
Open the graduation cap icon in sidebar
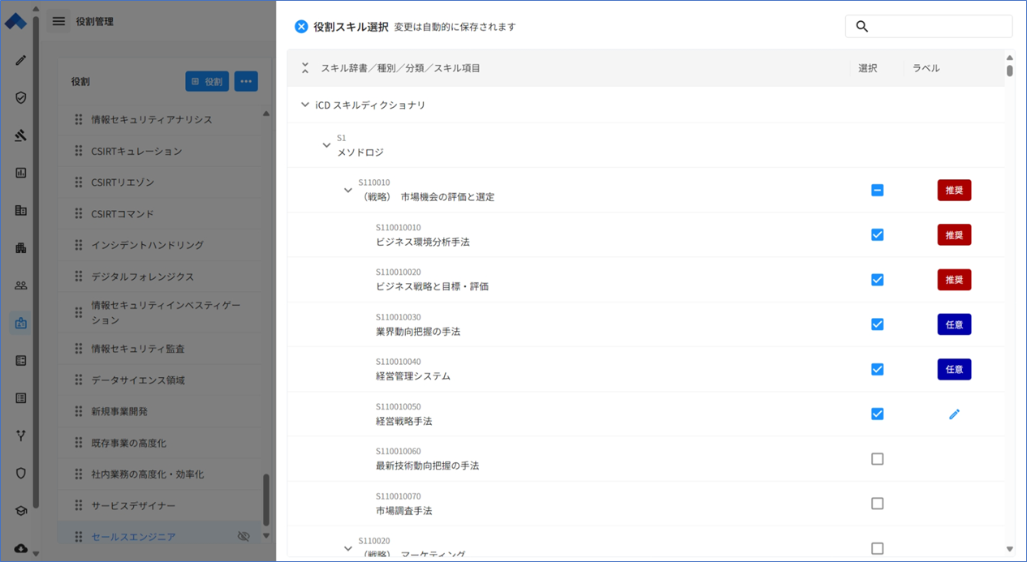click(x=21, y=511)
